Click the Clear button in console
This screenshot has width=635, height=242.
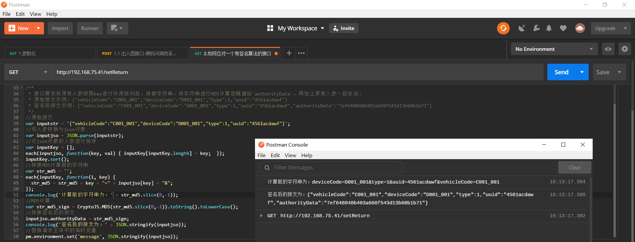coord(574,168)
